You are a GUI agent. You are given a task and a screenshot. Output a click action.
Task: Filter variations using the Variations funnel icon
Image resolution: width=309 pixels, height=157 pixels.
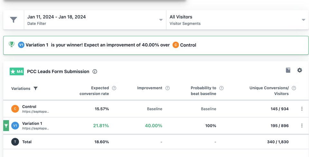pos(36,88)
